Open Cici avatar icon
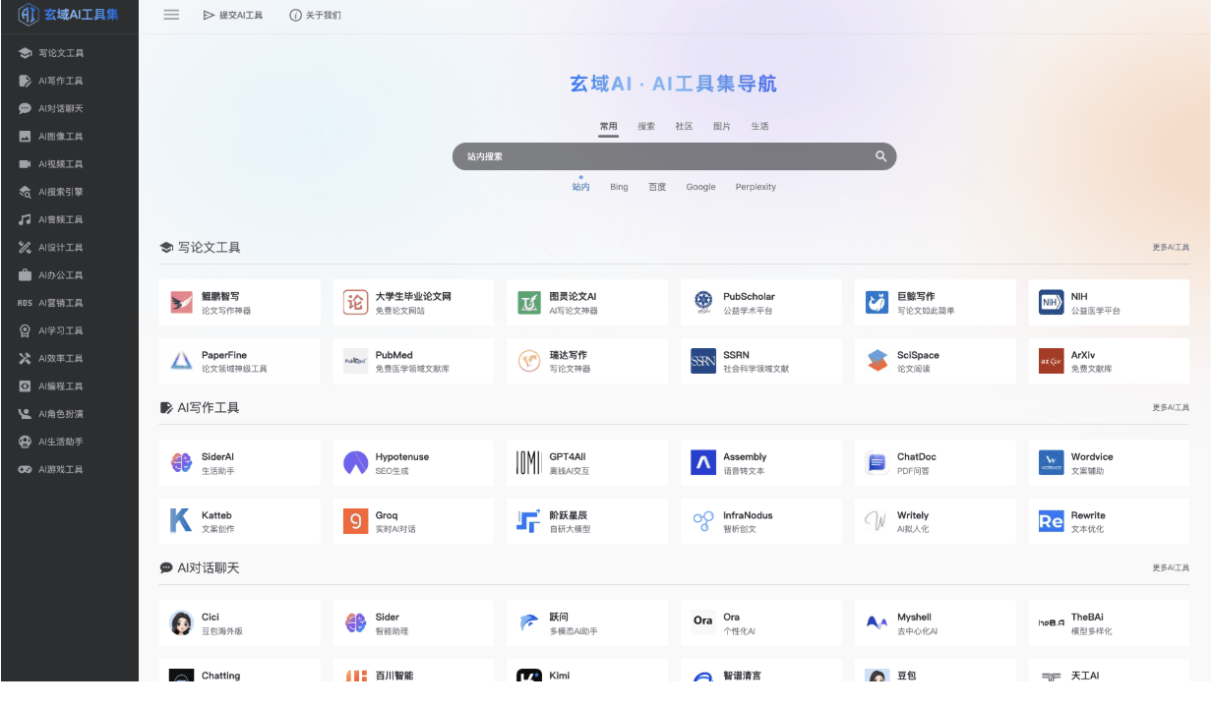Image resolution: width=1211 pixels, height=708 pixels. pos(181,623)
